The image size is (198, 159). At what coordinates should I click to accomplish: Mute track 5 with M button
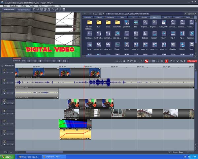pos(12,114)
